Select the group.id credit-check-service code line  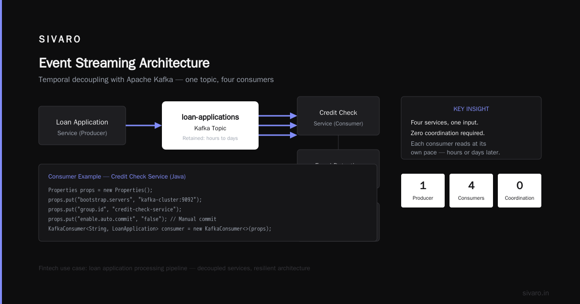pyautogui.click(x=115, y=209)
